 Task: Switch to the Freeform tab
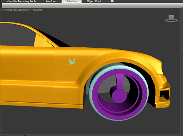pyautogui.click(x=51, y=1)
